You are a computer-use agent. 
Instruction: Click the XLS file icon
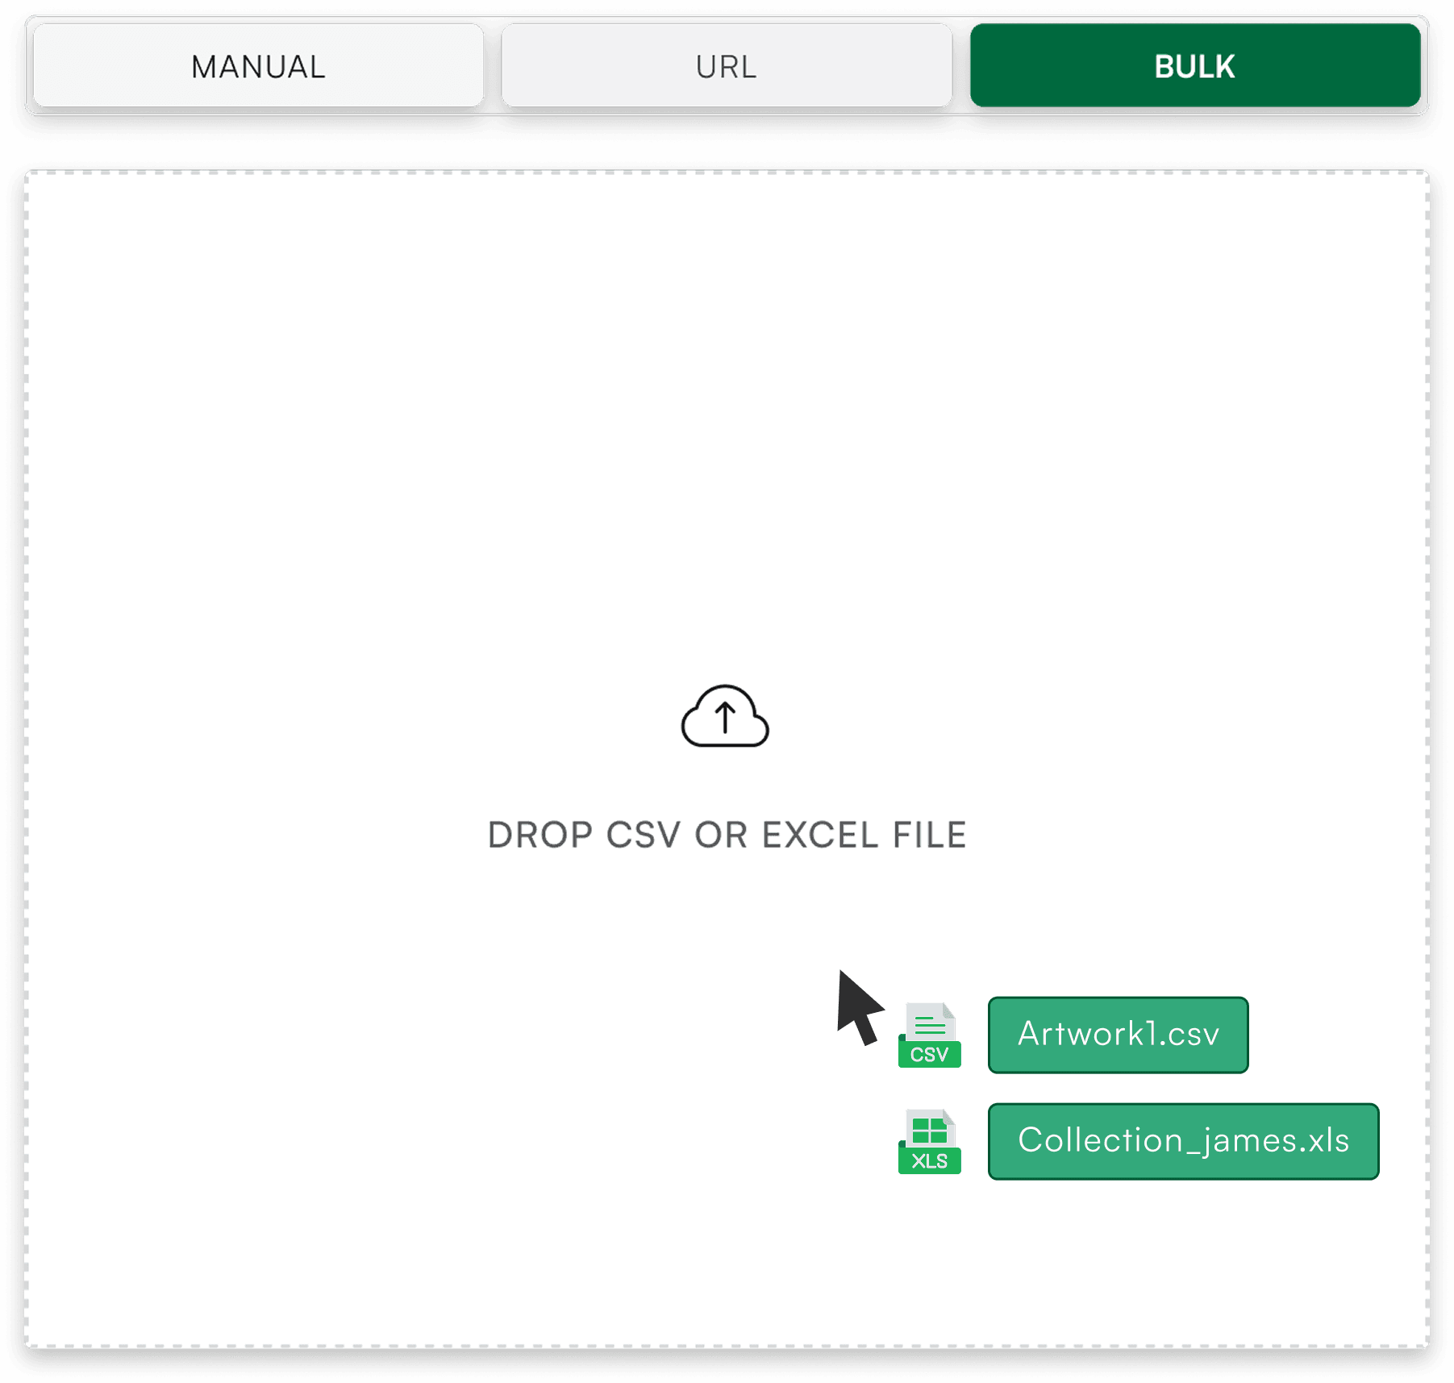(x=929, y=1142)
